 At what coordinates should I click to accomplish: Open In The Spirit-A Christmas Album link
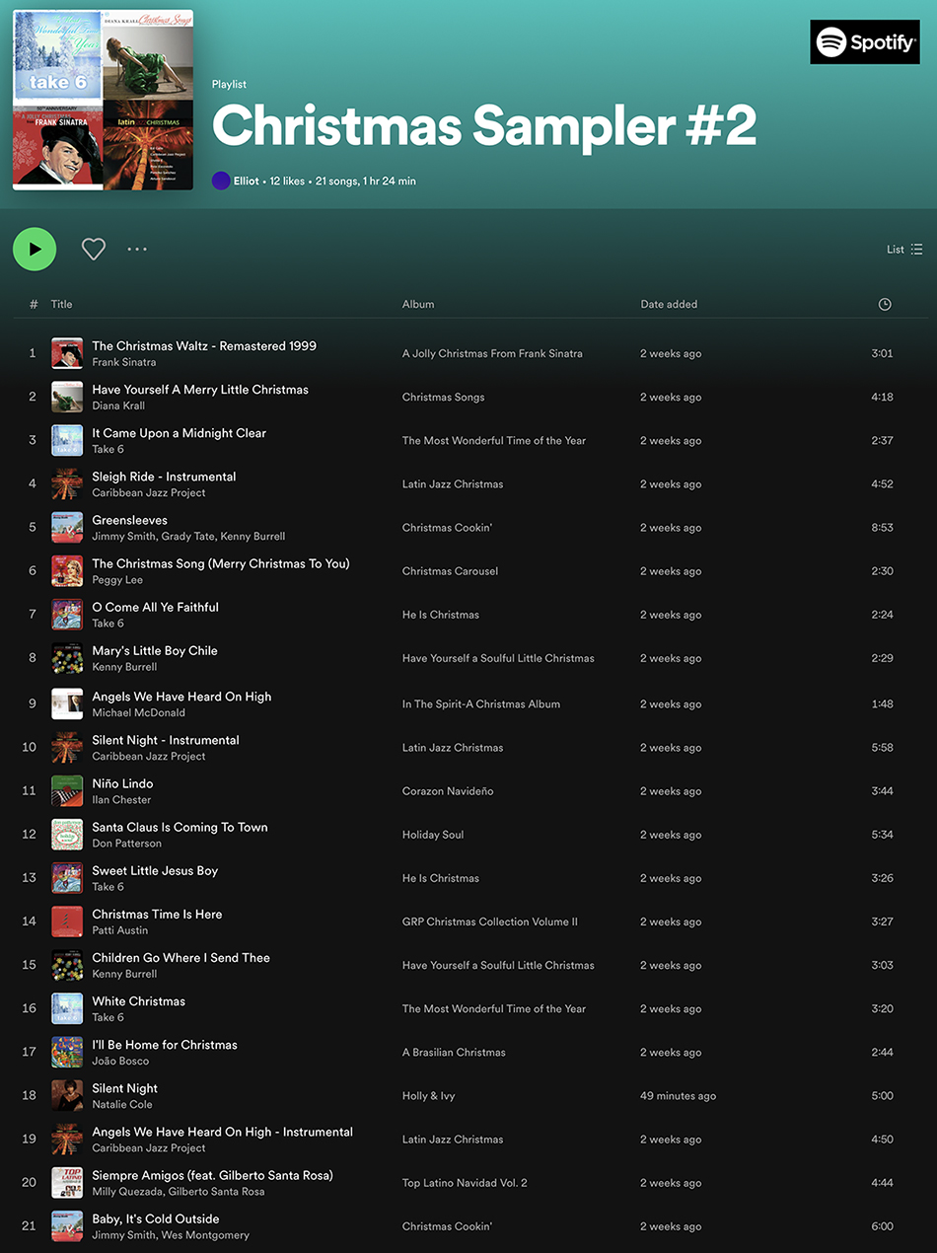[x=481, y=703]
